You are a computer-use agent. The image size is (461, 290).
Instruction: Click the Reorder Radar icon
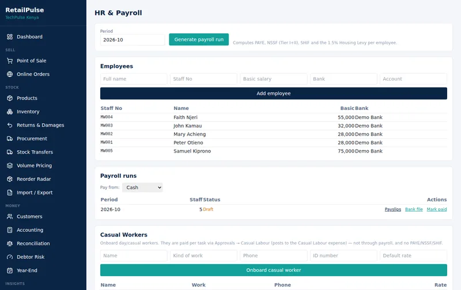point(10,179)
